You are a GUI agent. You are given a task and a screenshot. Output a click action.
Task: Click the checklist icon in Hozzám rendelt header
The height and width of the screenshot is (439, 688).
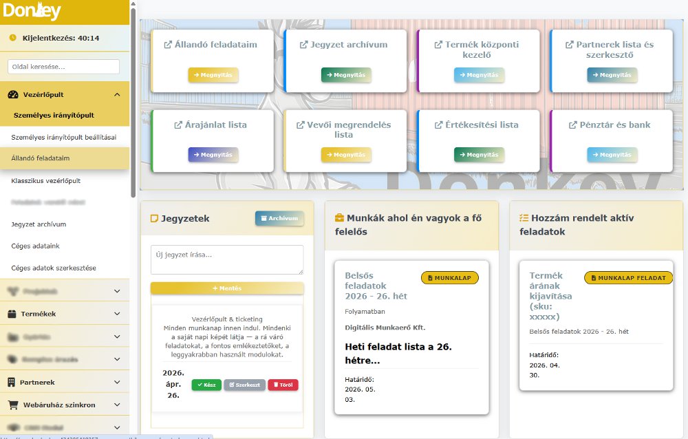[x=524, y=218]
